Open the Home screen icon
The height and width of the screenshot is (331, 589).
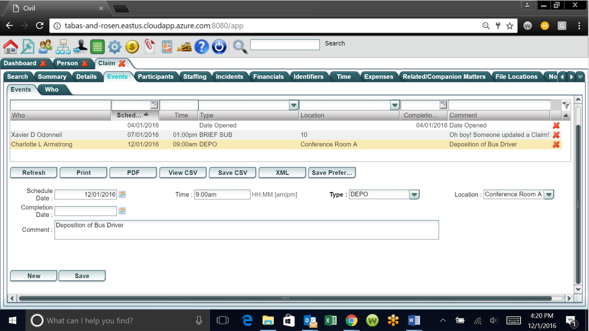10,47
